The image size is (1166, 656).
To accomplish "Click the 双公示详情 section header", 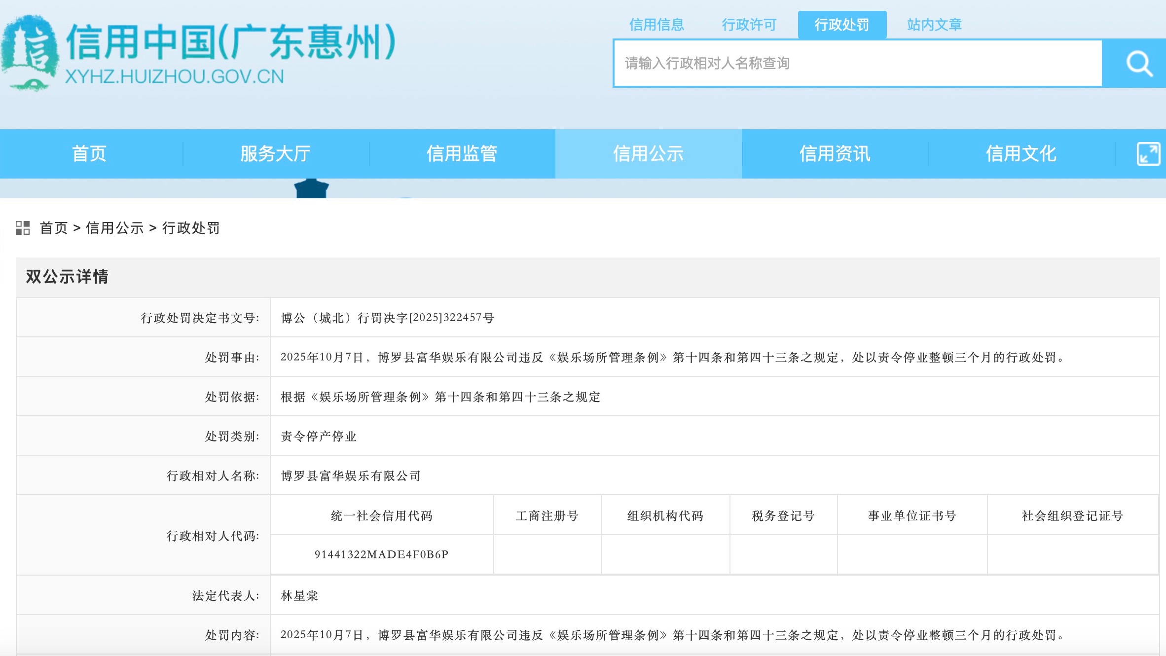I will (x=67, y=277).
